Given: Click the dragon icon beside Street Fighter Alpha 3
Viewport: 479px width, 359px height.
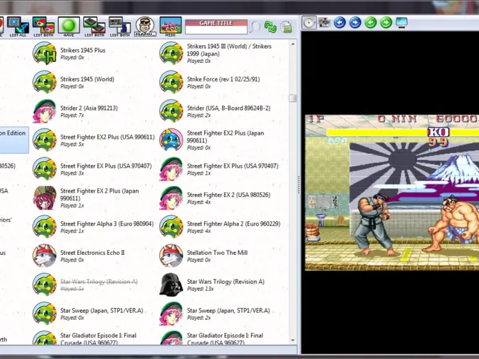Looking at the screenshot, I should coord(44,227).
